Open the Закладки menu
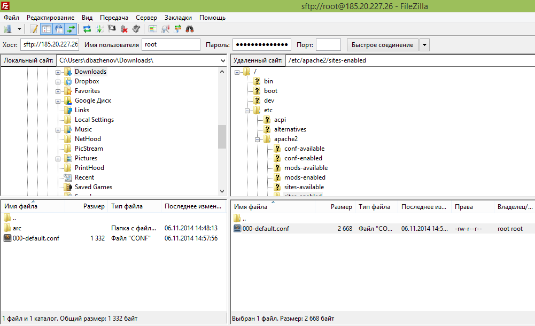 (178, 18)
